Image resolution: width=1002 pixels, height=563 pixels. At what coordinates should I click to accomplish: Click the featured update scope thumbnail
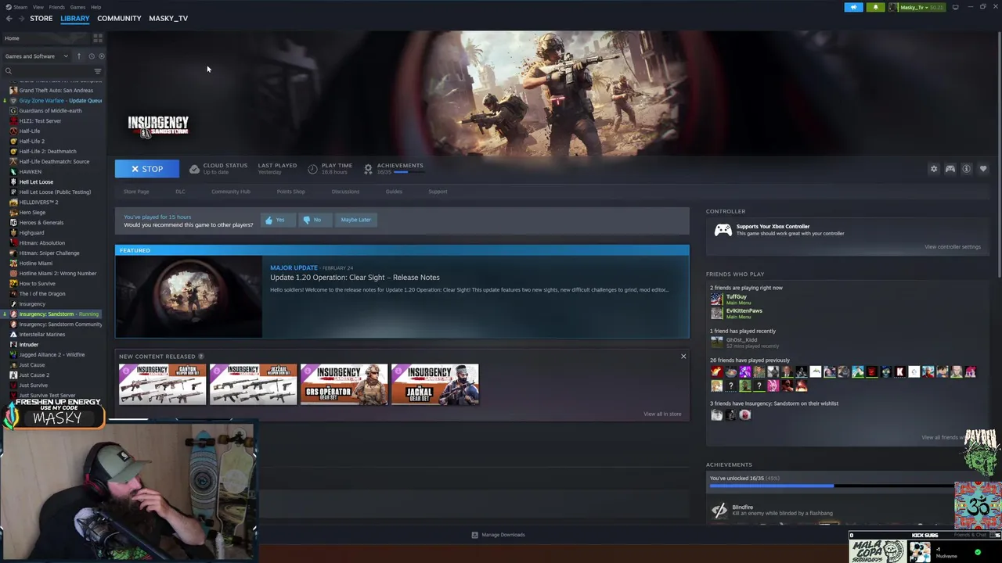tap(189, 296)
